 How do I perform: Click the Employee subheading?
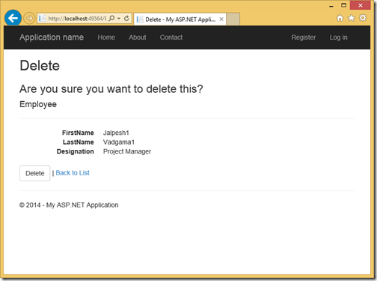pyautogui.click(x=38, y=104)
